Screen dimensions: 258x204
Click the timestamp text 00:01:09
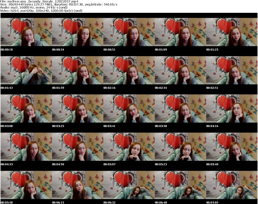161,50
